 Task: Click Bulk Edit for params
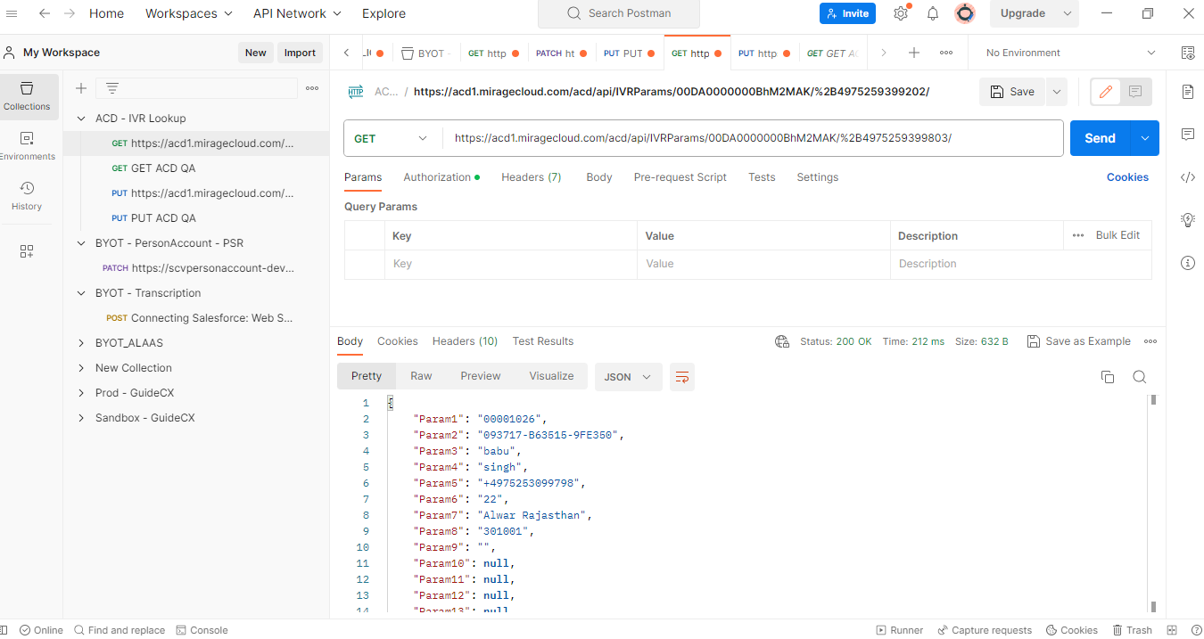(x=1117, y=235)
